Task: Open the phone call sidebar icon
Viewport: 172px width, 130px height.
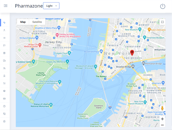Action: point(4,114)
